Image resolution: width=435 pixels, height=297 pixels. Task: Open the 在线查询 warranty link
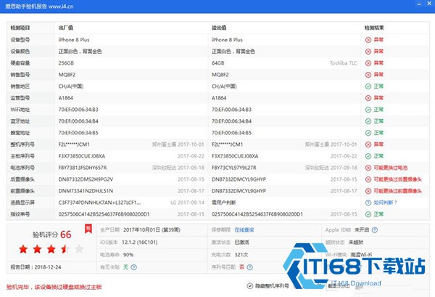coord(244,230)
